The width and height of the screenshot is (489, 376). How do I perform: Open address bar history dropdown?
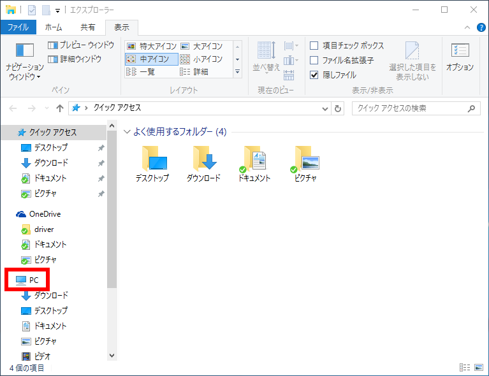(x=325, y=108)
